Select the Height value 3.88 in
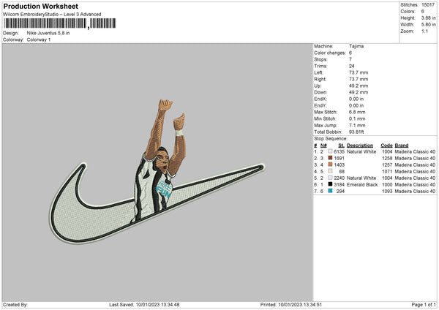439x310 pixels. point(428,18)
